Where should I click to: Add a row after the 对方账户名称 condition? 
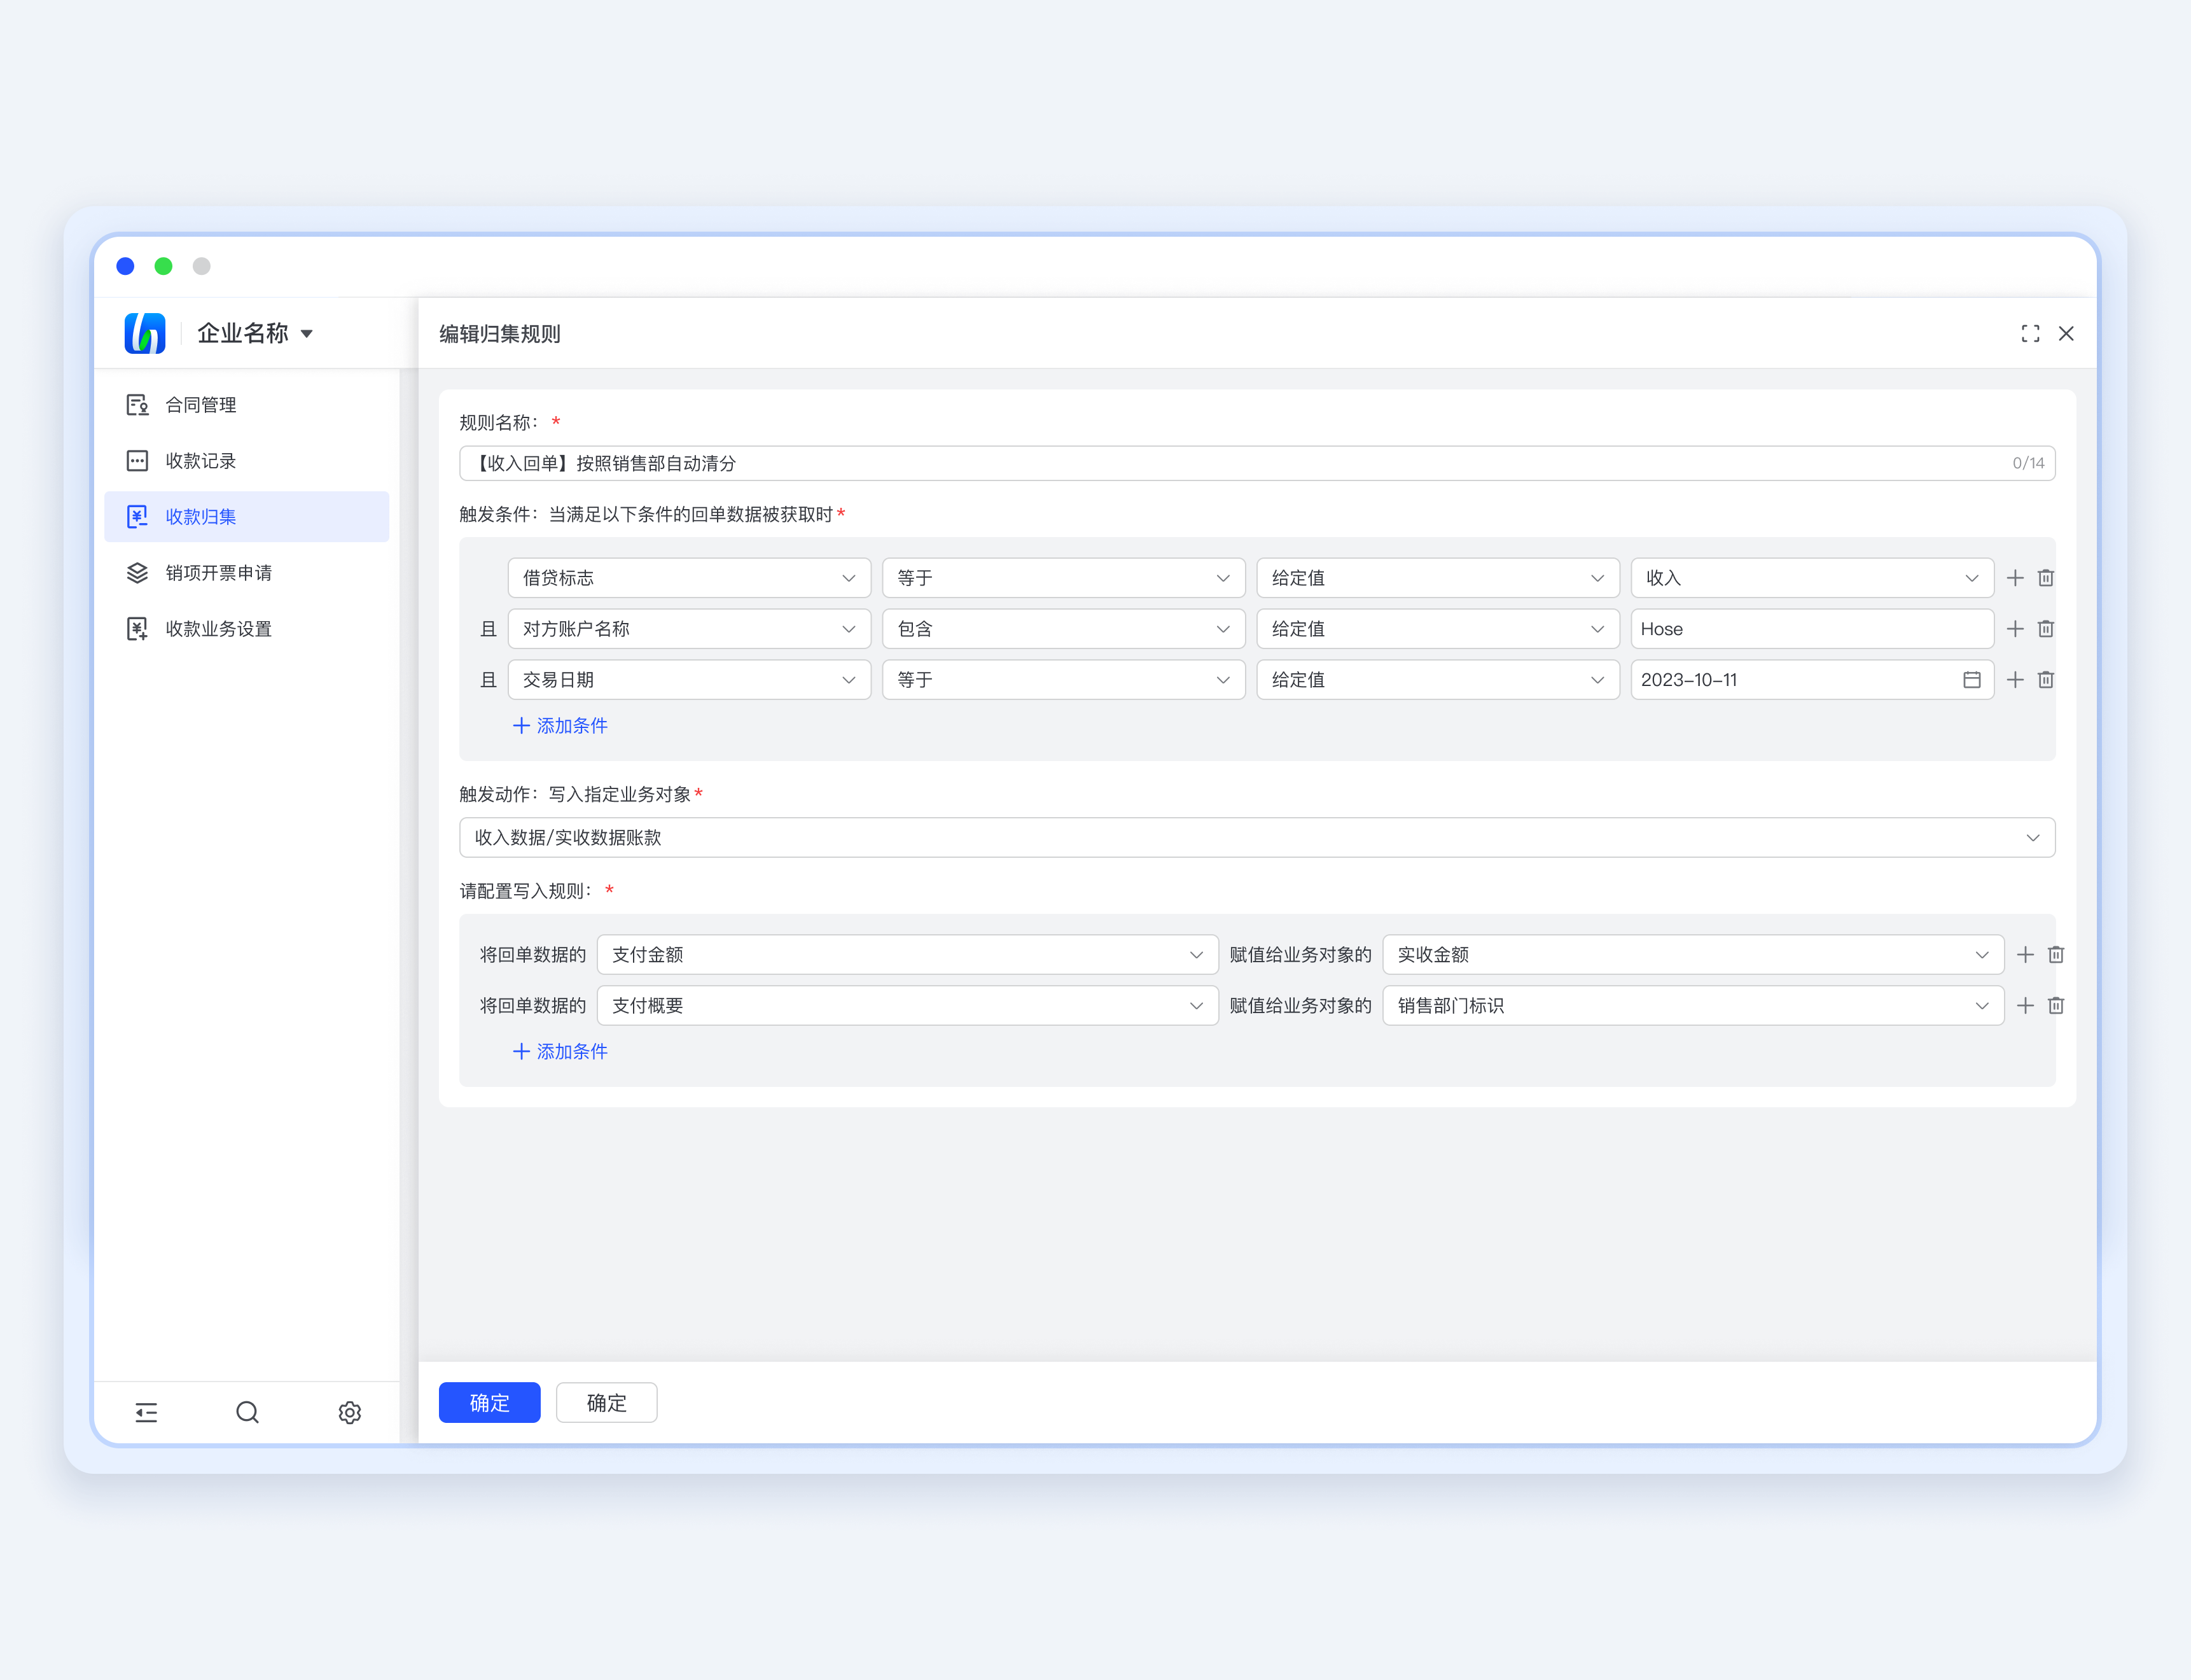pos(2015,629)
